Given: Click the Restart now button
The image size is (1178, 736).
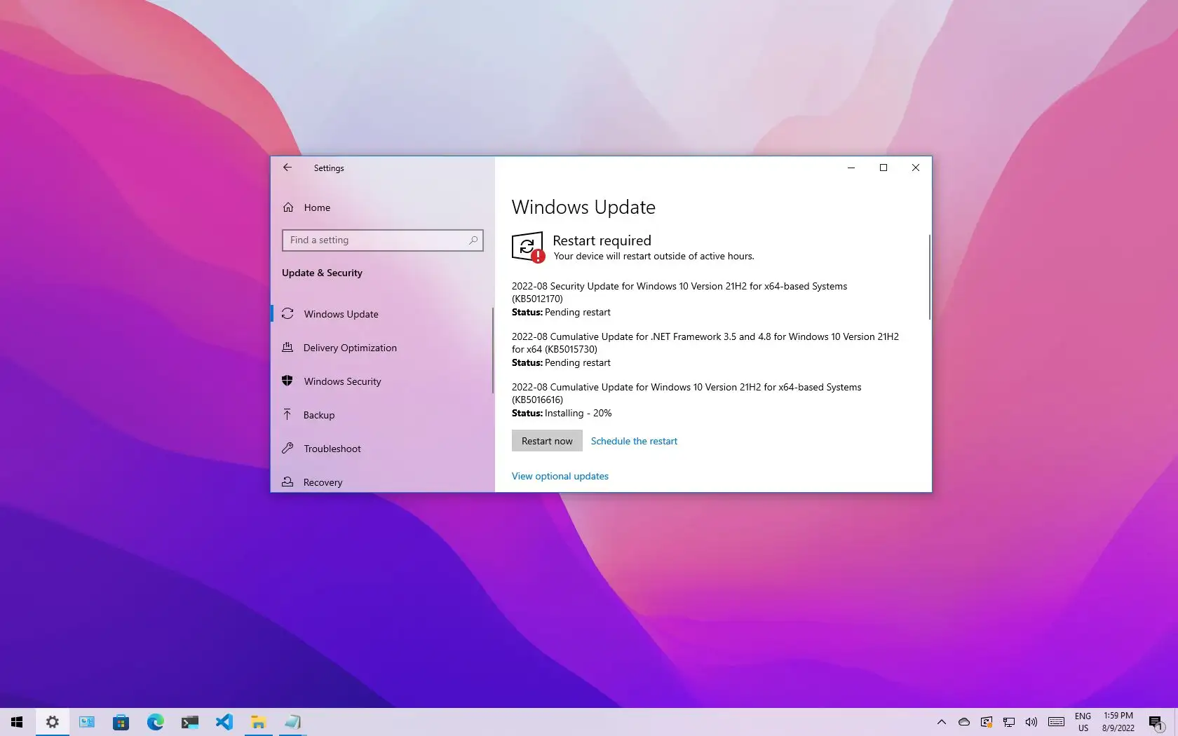Looking at the screenshot, I should 547,441.
